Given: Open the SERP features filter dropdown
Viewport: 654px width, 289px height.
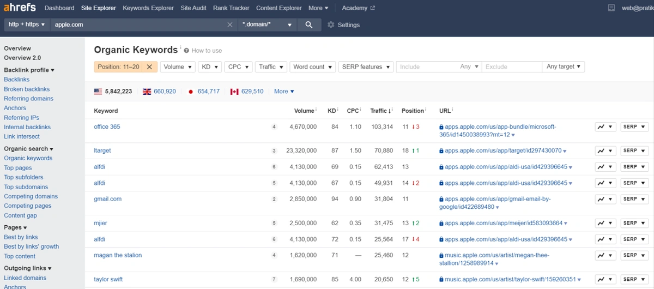Looking at the screenshot, I should [366, 67].
